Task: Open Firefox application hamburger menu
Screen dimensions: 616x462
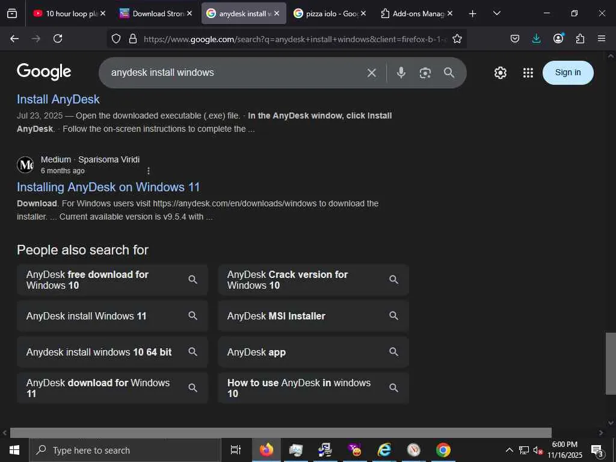Action: point(602,38)
